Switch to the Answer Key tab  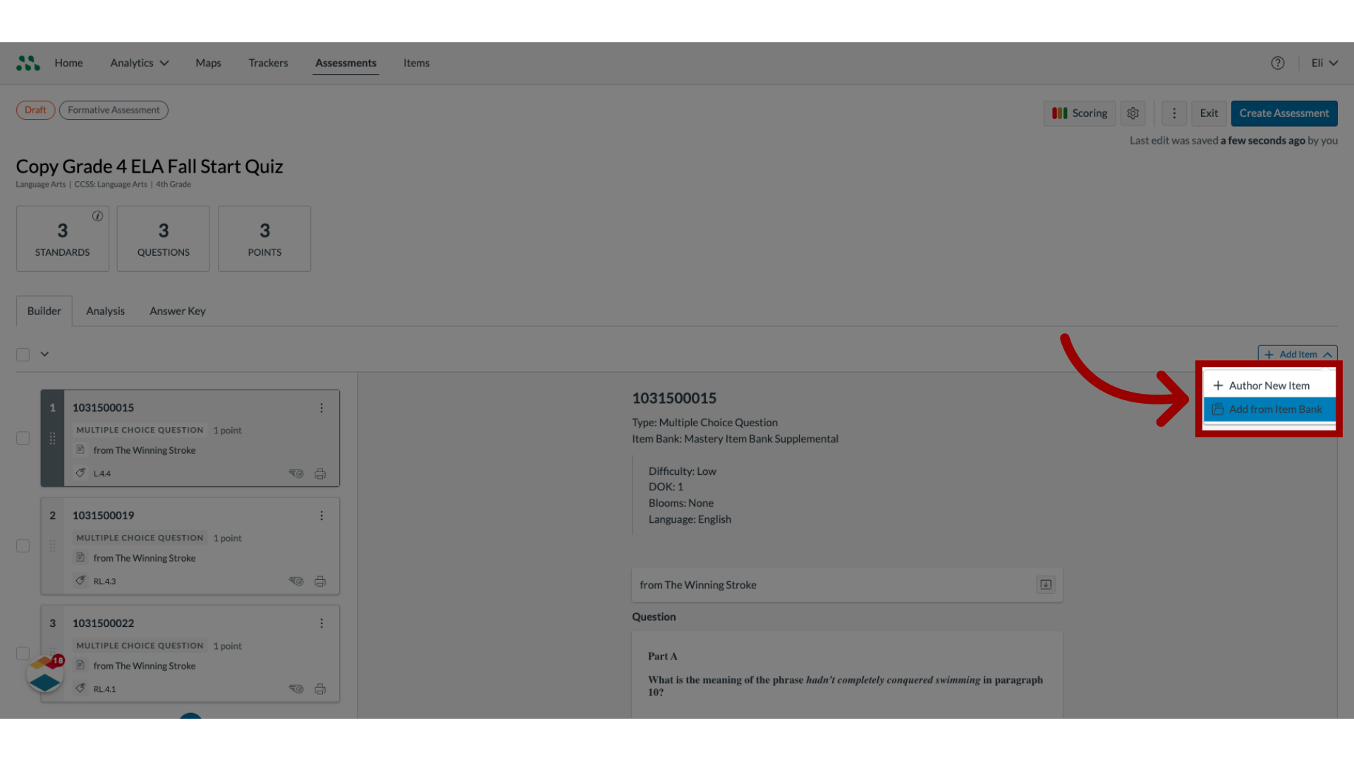tap(178, 309)
